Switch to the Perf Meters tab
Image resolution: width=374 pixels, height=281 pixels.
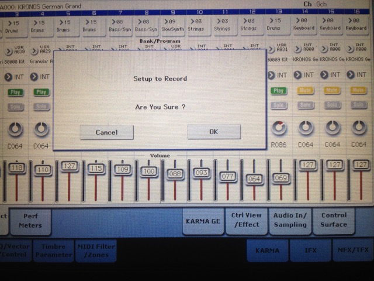[30, 221]
